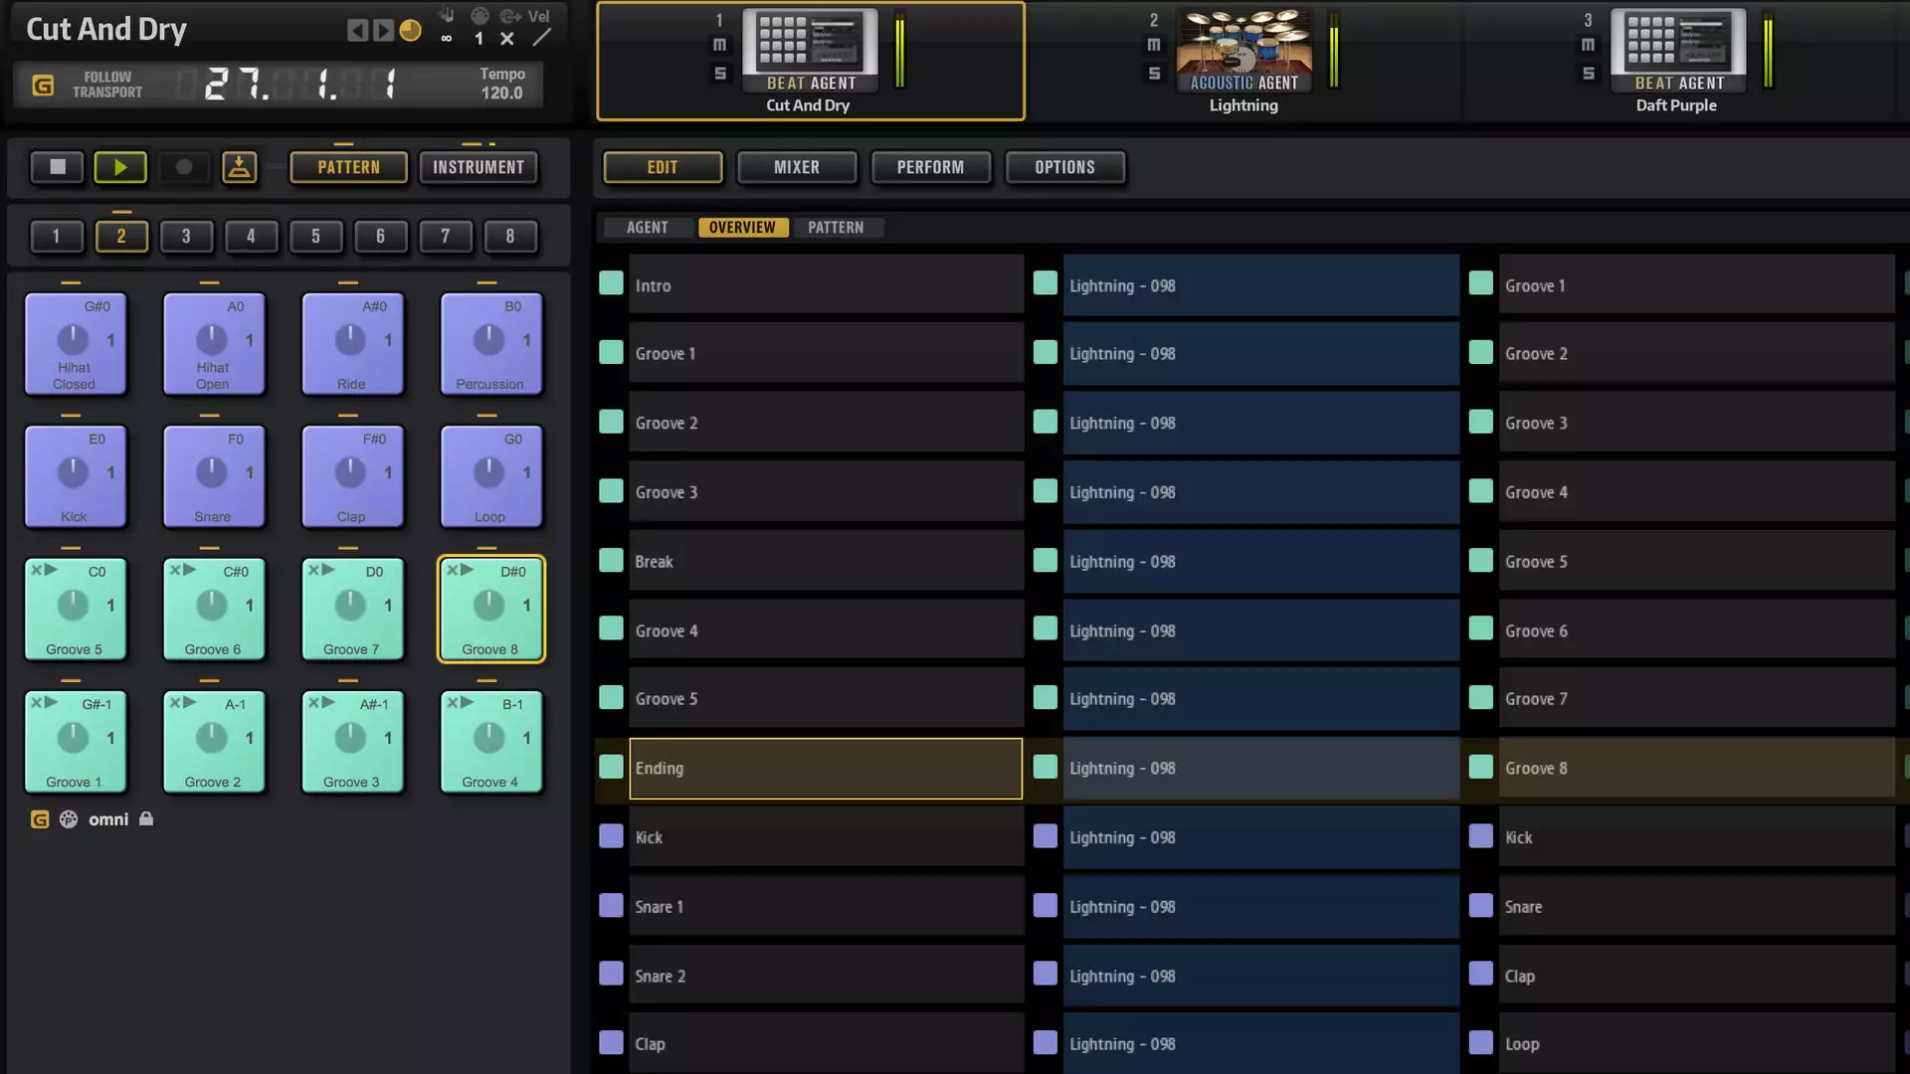Open the Mixer tab

796,167
